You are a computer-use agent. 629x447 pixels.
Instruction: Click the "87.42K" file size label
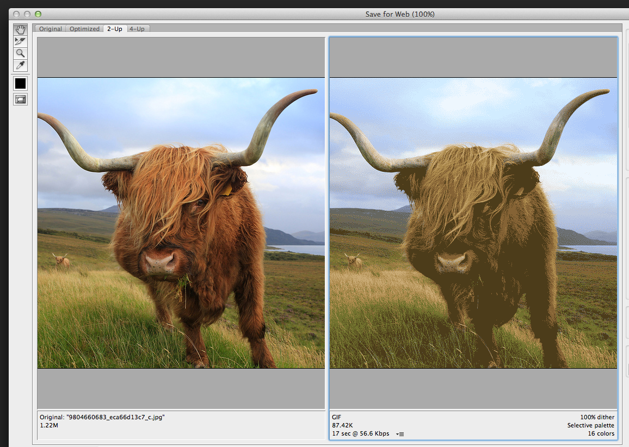[343, 425]
